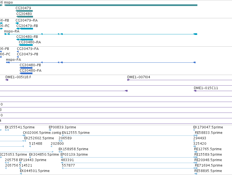Select EST EP00839.3prime

[x=62, y=127]
